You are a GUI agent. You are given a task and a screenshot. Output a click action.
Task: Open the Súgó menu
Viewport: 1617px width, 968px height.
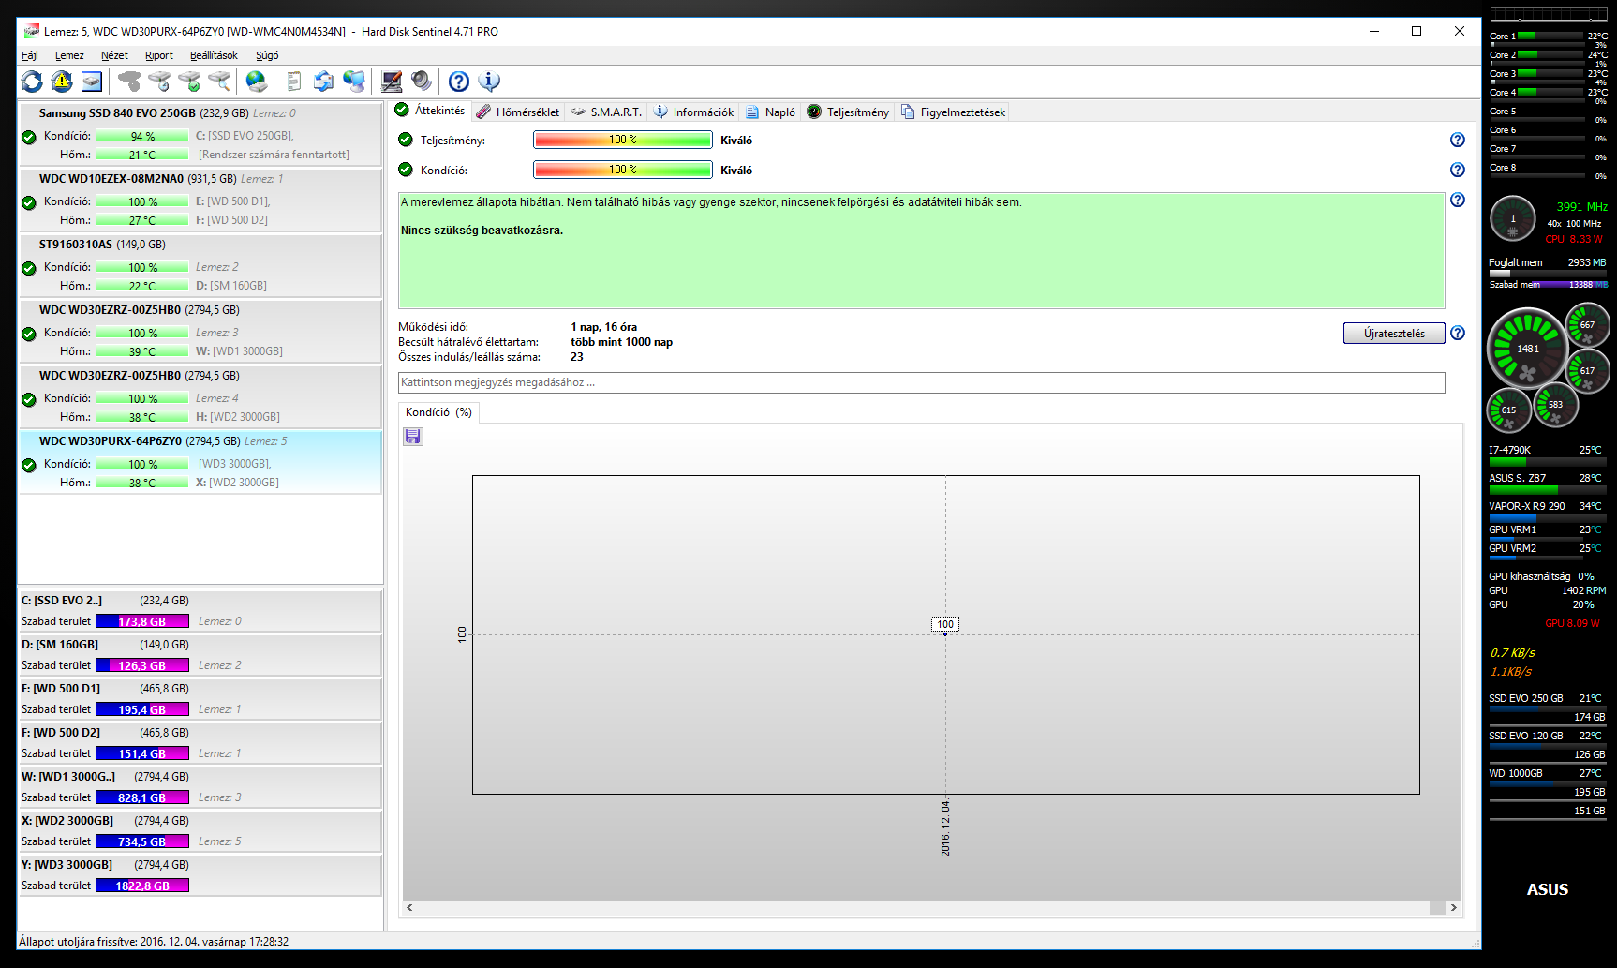tap(267, 55)
